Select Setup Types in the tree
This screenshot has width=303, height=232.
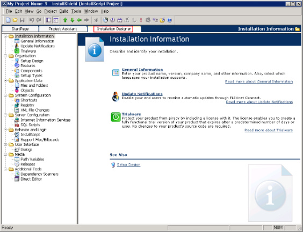coord(32,76)
